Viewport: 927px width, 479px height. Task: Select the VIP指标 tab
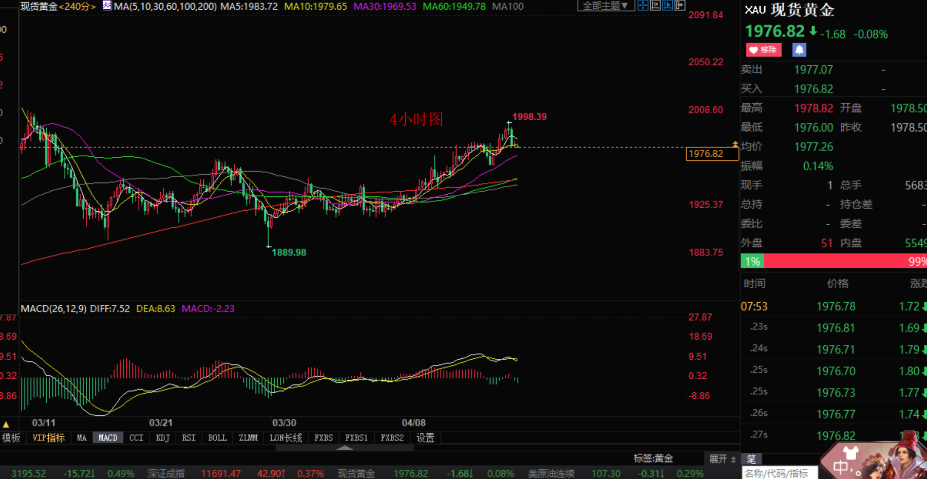[48, 438]
